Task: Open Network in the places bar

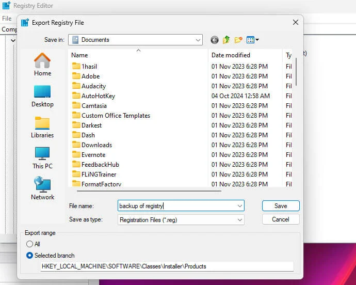Action: (x=42, y=188)
